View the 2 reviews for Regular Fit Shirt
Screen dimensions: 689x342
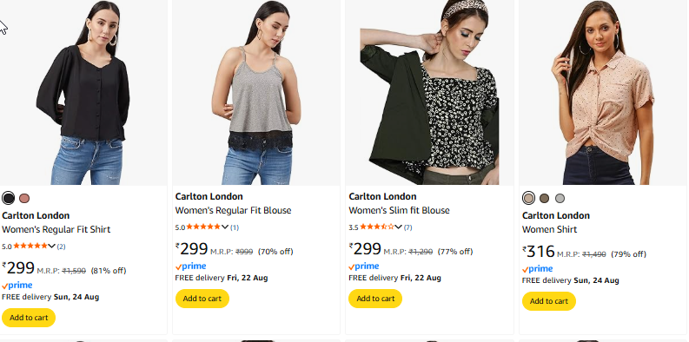point(61,247)
